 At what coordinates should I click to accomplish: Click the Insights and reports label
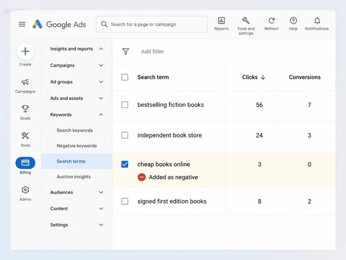tap(72, 49)
